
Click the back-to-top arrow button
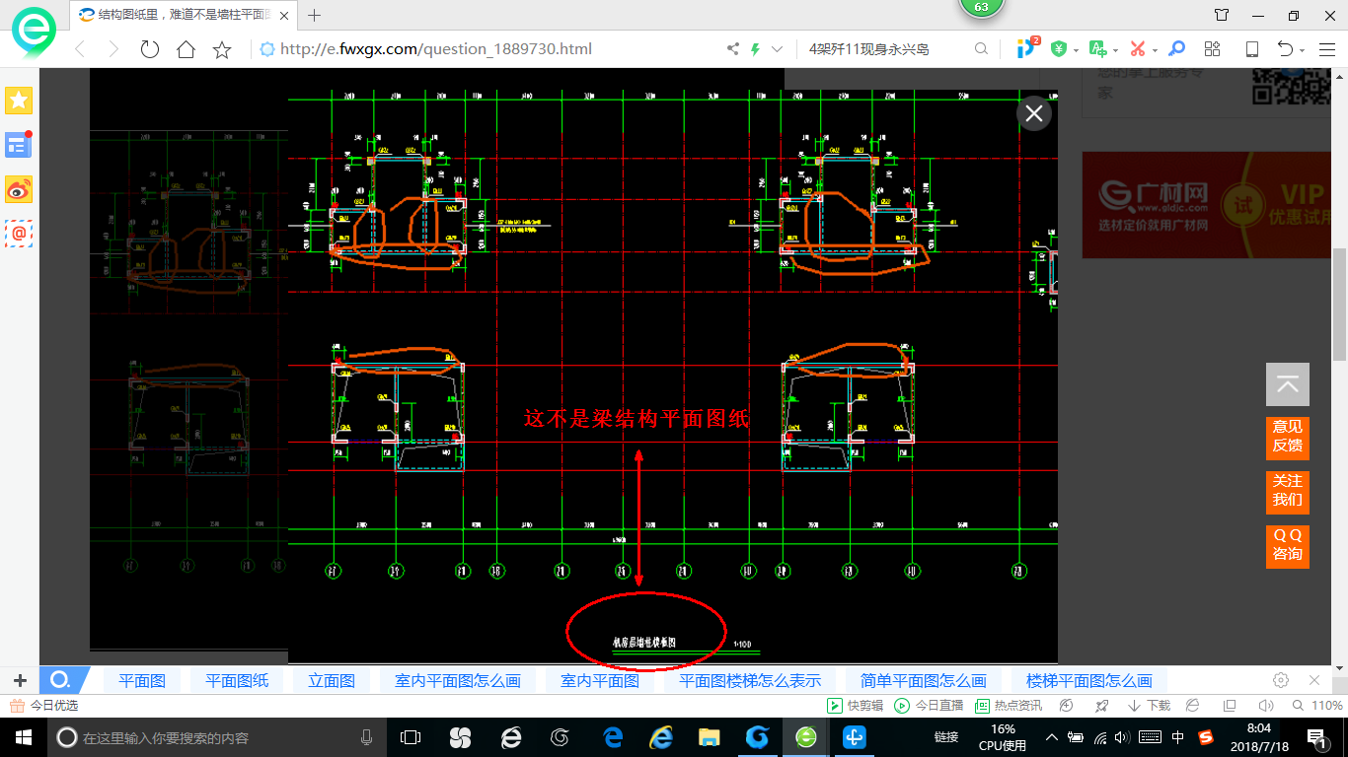1288,384
